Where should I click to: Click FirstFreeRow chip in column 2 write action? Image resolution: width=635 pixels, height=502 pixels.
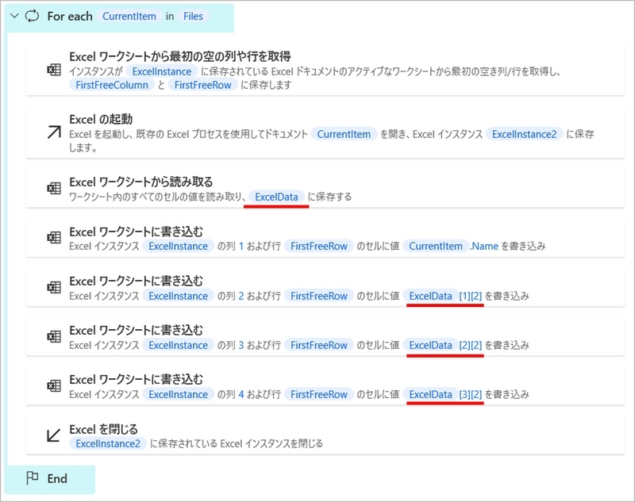(319, 296)
